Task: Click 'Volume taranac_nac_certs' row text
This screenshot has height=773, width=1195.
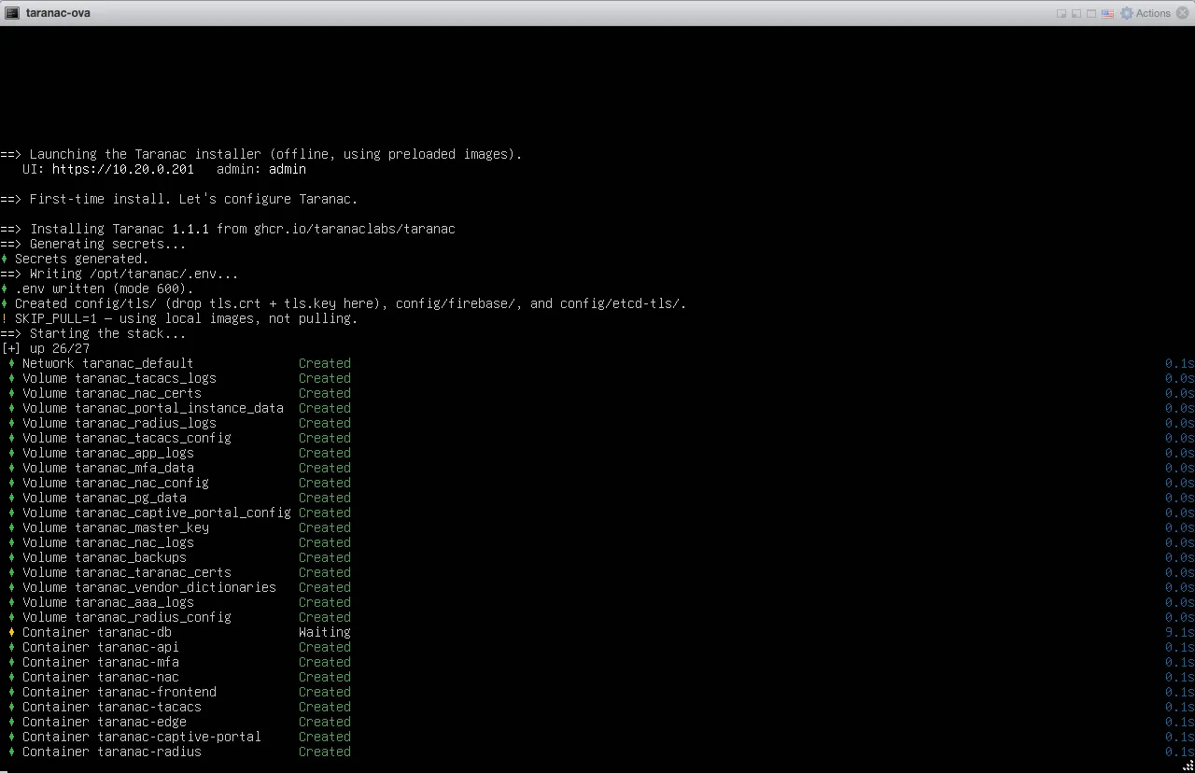Action: (112, 393)
